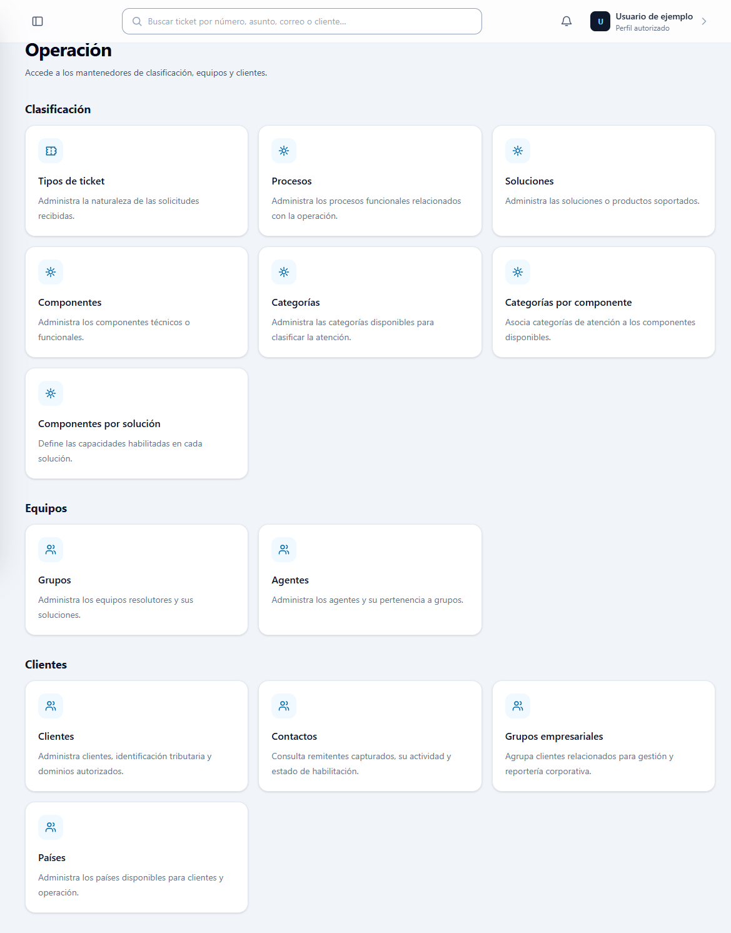Click the search magnifier icon
The height and width of the screenshot is (933, 731).
[137, 21]
